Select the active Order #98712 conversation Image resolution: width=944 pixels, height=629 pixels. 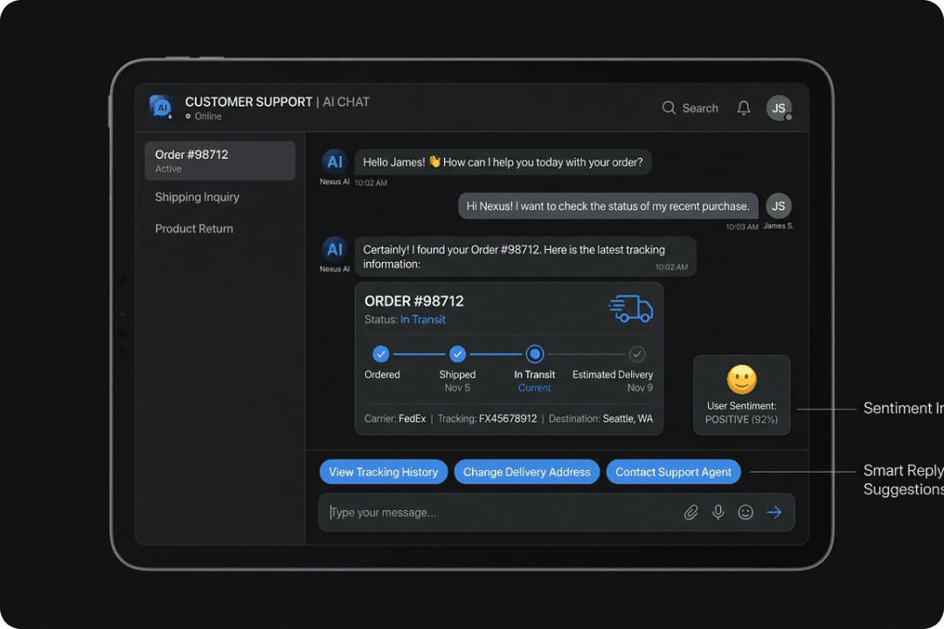[219, 160]
